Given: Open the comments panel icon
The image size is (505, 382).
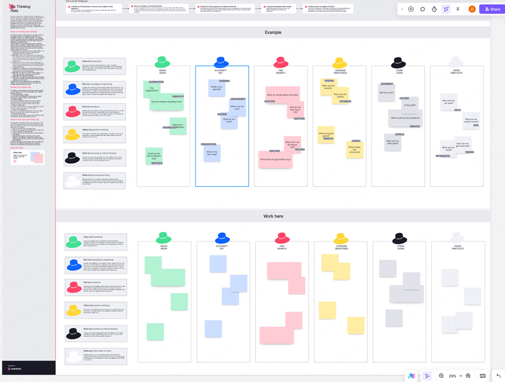Looking at the screenshot, I should 423,9.
